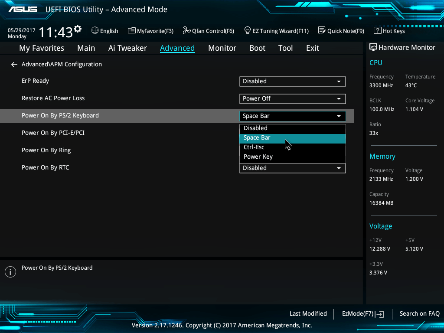444x333 pixels.
Task: Choose the Ctrl-Esc option
Action: (293, 147)
